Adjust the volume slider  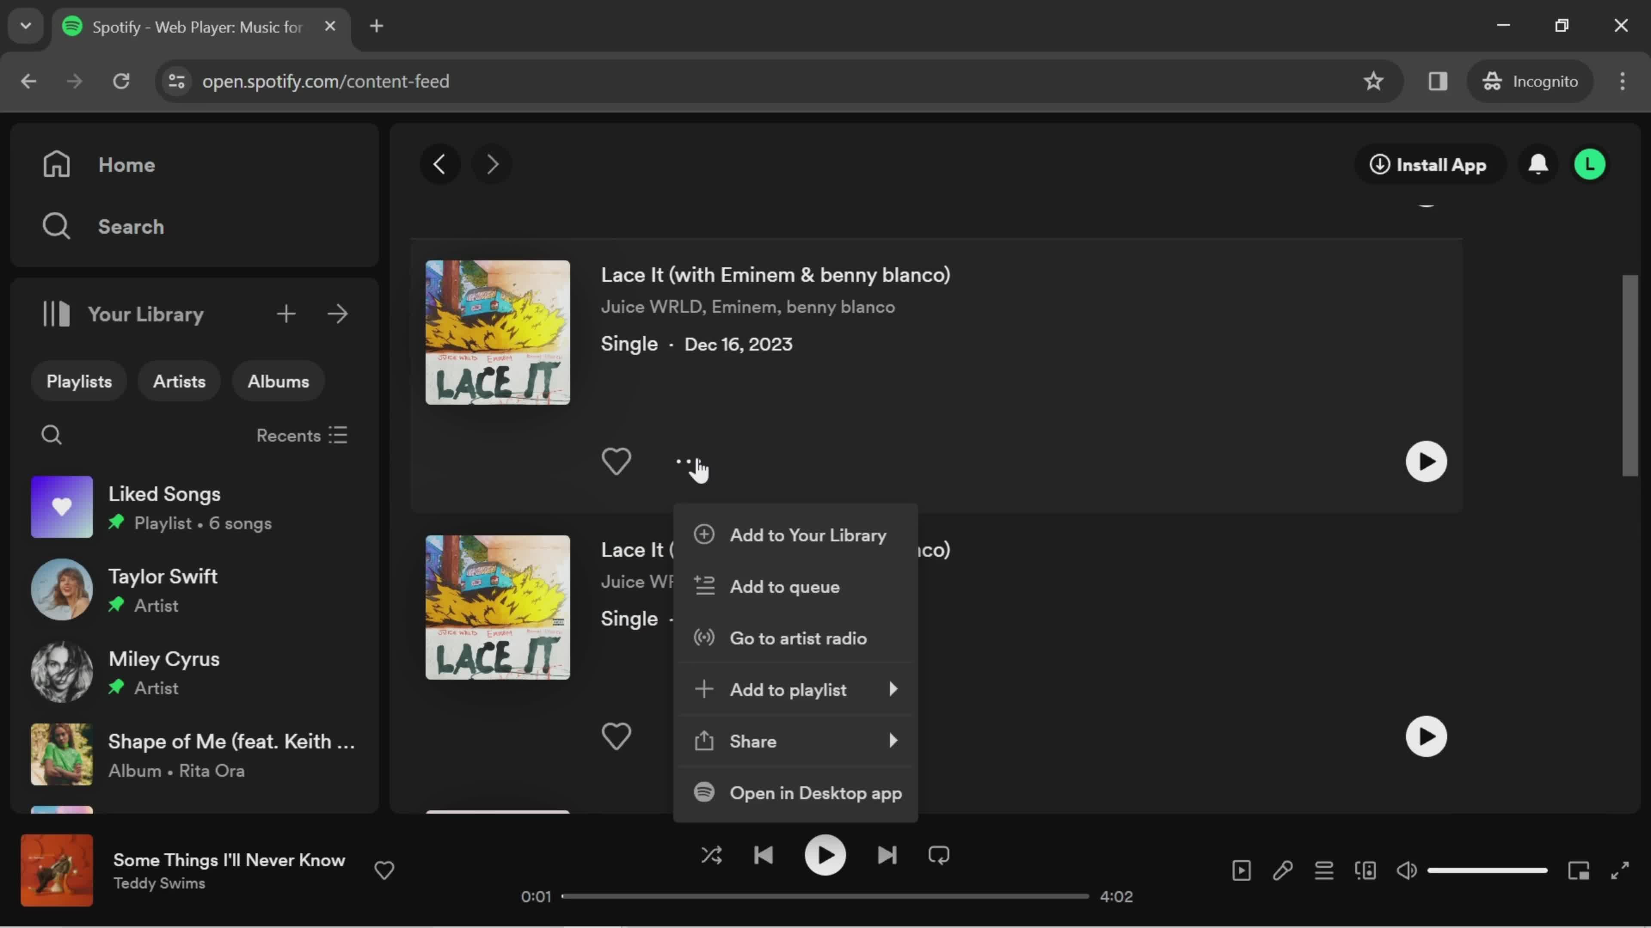click(1488, 870)
